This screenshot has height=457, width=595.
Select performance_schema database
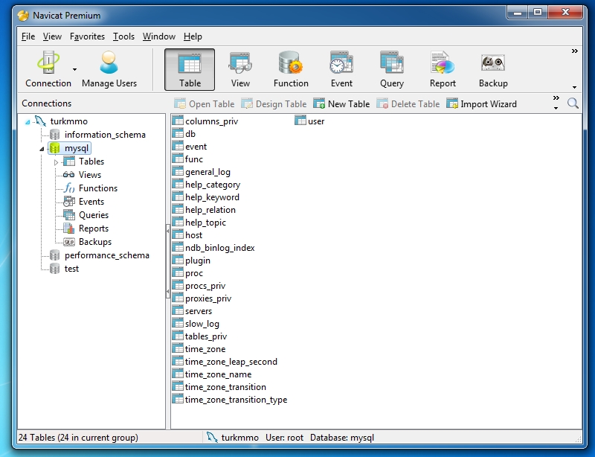click(106, 255)
